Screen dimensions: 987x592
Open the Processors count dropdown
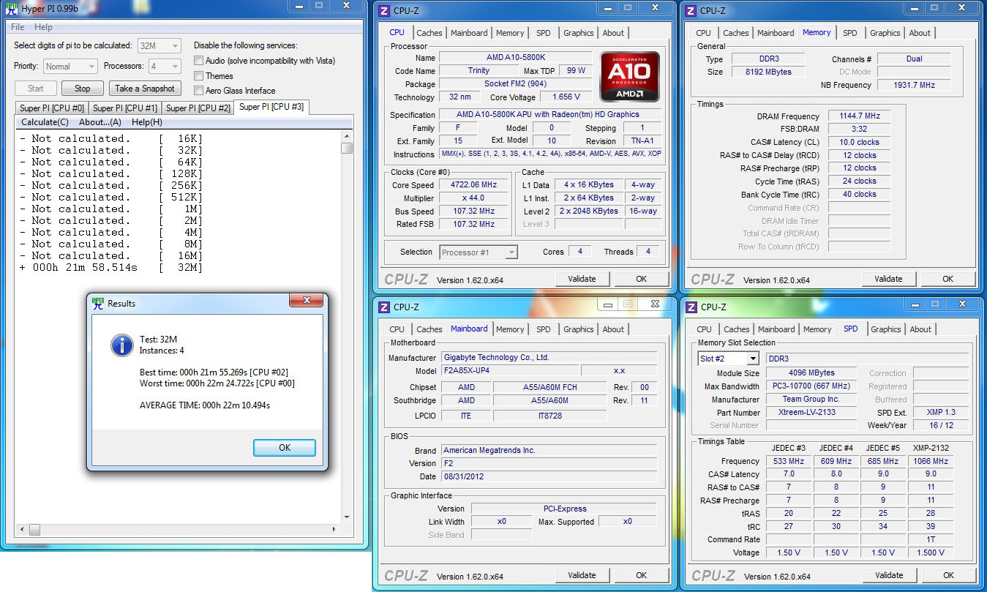[x=165, y=67]
